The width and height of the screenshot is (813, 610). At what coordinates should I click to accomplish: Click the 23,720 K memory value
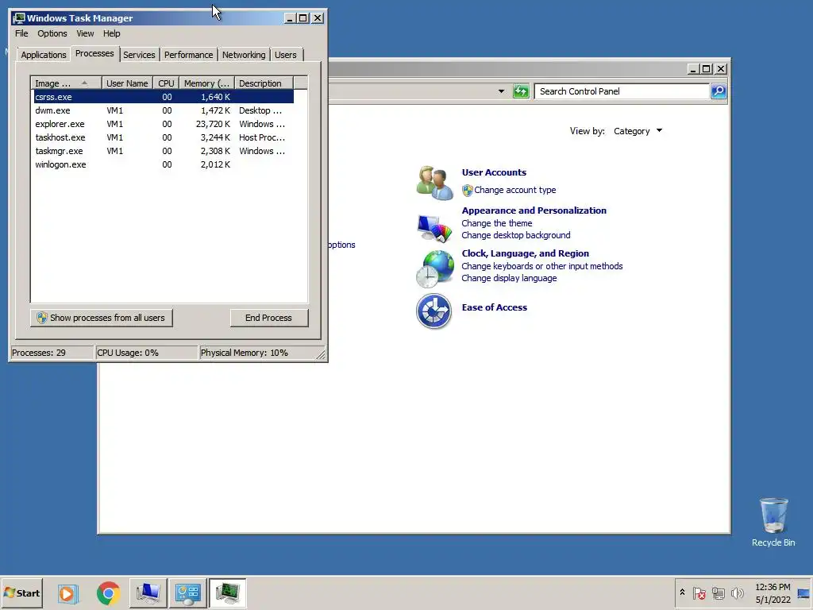click(x=213, y=124)
